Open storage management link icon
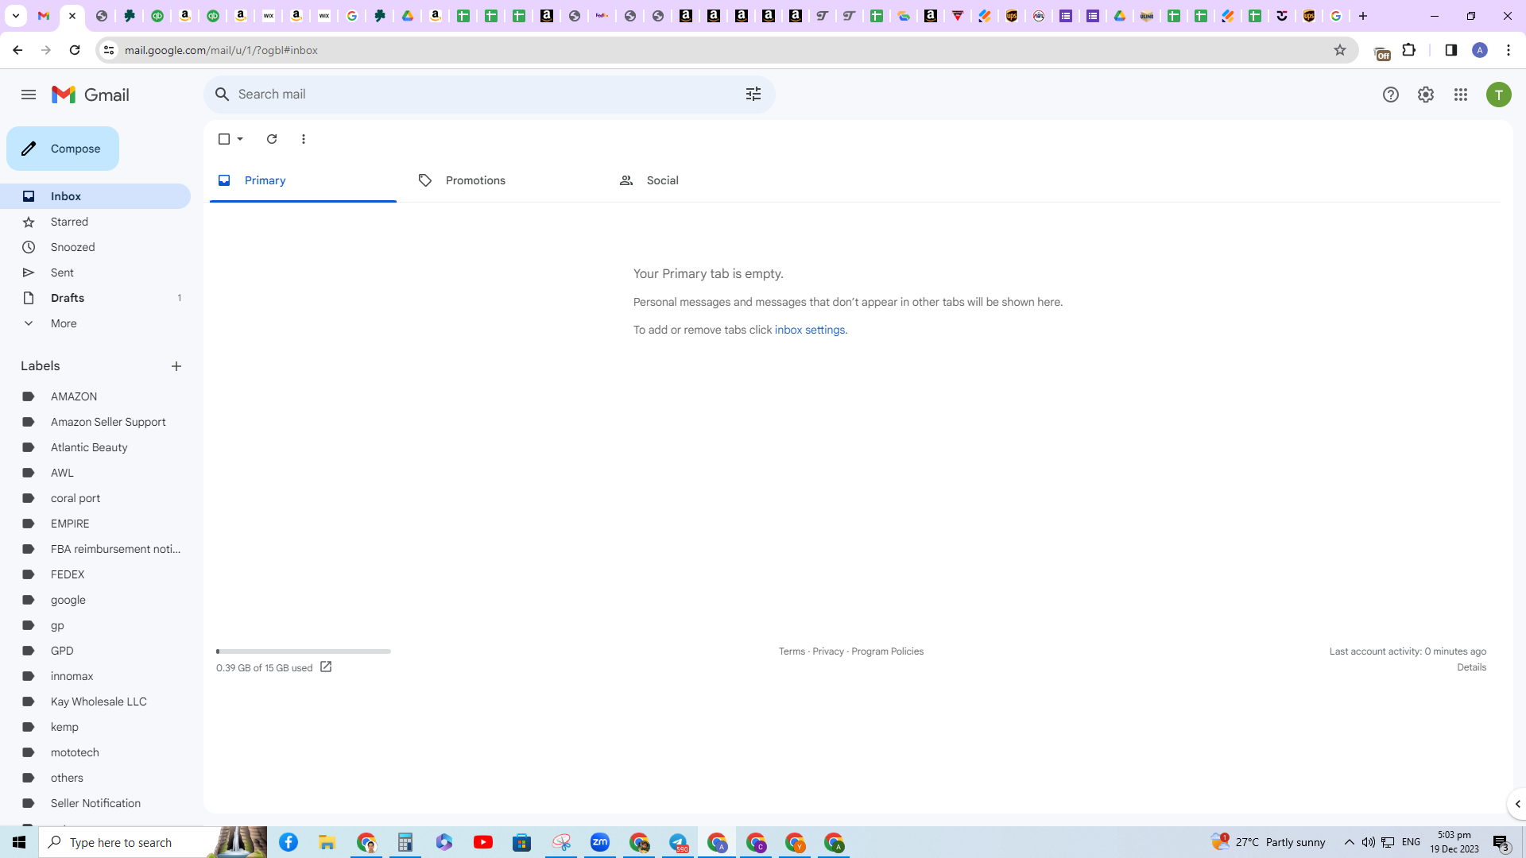1526x858 pixels. pos(326,667)
